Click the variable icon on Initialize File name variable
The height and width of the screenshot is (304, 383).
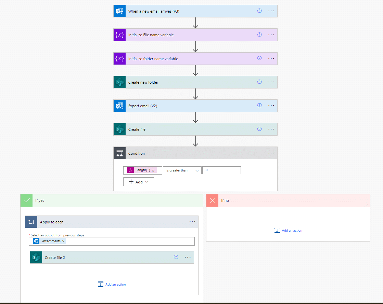point(119,34)
